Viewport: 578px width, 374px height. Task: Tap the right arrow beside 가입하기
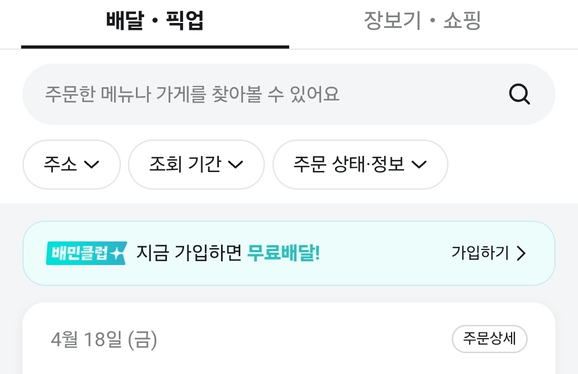click(x=521, y=253)
